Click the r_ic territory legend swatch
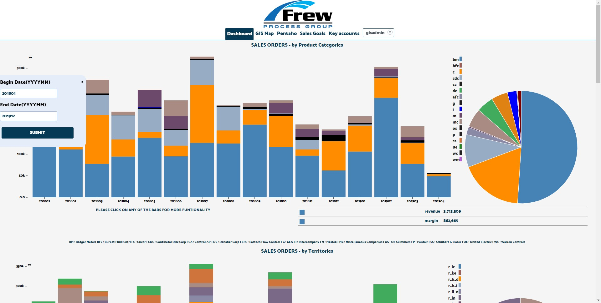 (x=460, y=266)
